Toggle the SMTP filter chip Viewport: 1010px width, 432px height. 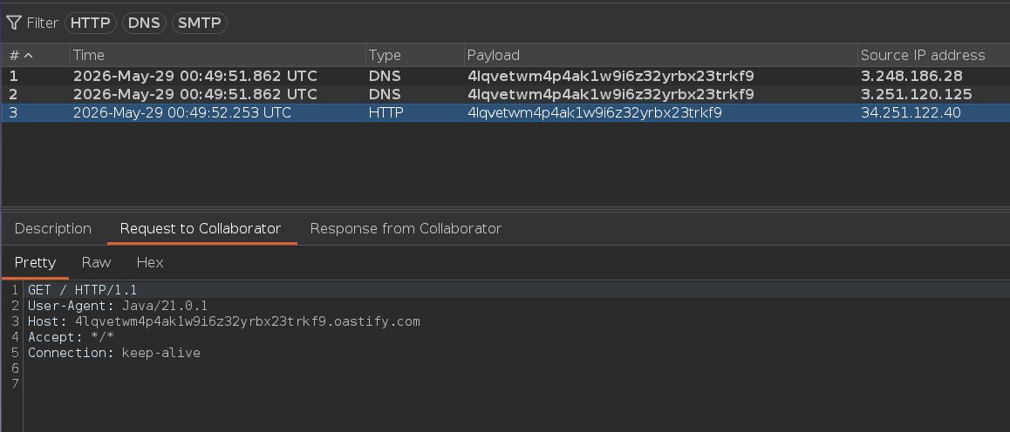pyautogui.click(x=199, y=24)
